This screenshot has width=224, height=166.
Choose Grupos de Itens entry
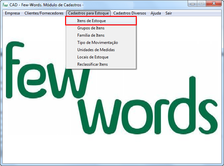(x=101, y=28)
